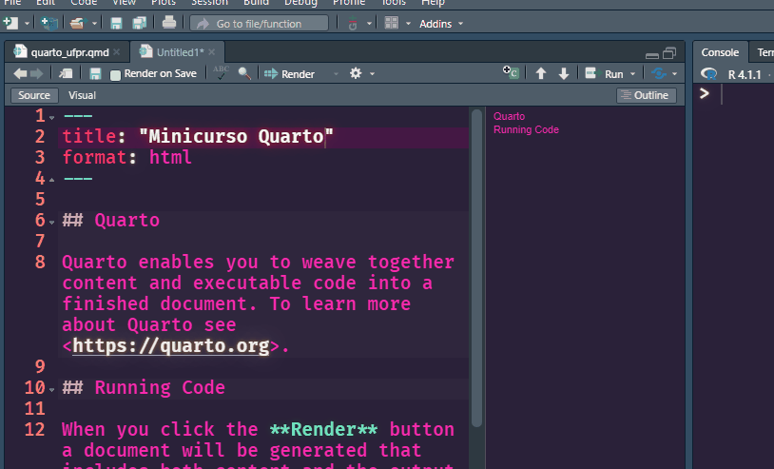
Task: Select the Console tab
Action: [x=720, y=52]
